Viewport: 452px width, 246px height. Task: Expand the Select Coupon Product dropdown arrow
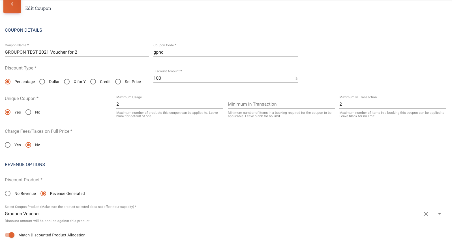tap(439, 214)
